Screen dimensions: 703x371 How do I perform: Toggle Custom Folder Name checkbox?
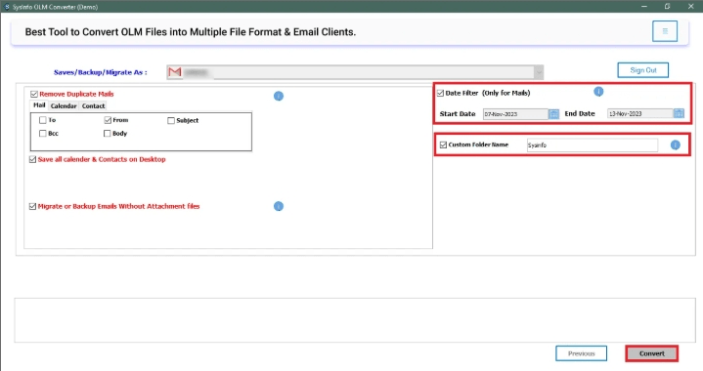444,145
